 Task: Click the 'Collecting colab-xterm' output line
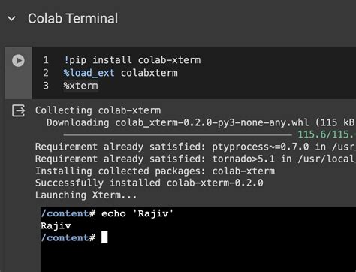point(98,110)
